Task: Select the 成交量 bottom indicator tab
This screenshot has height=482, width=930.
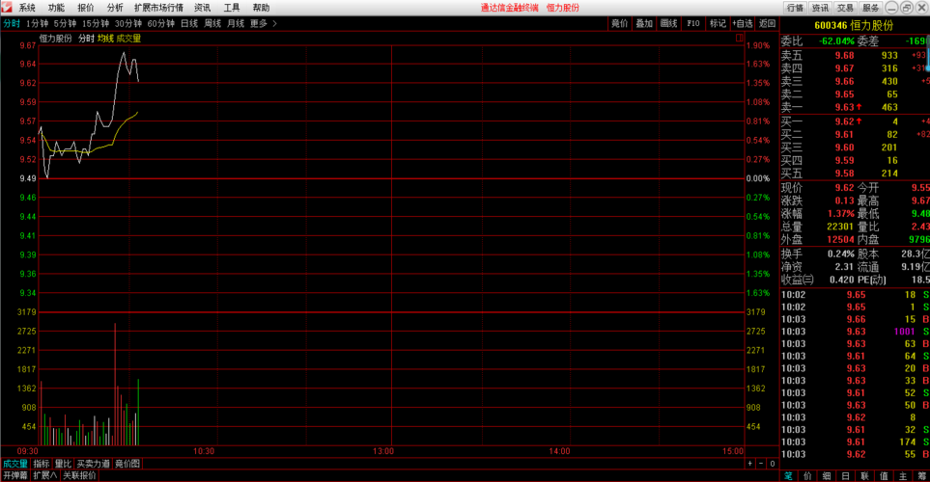Action: point(15,464)
